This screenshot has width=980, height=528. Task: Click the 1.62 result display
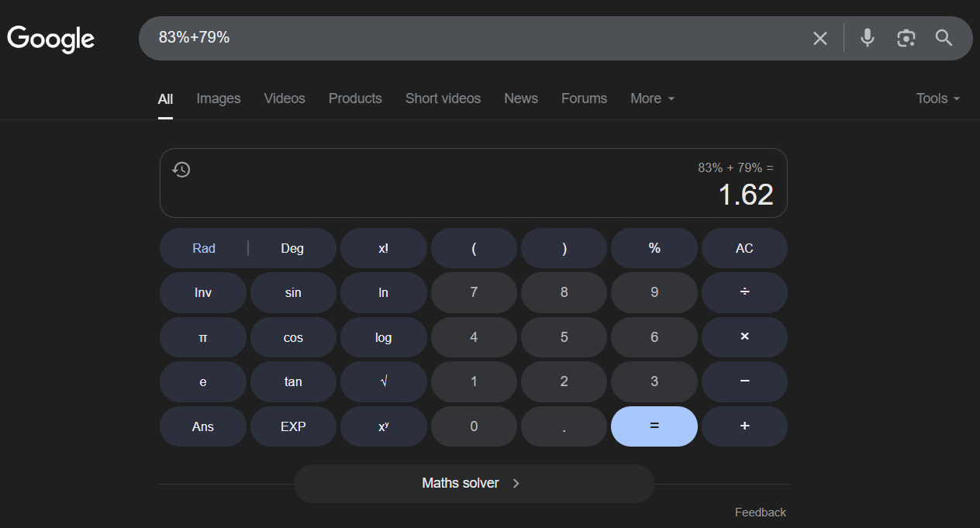tap(746, 195)
